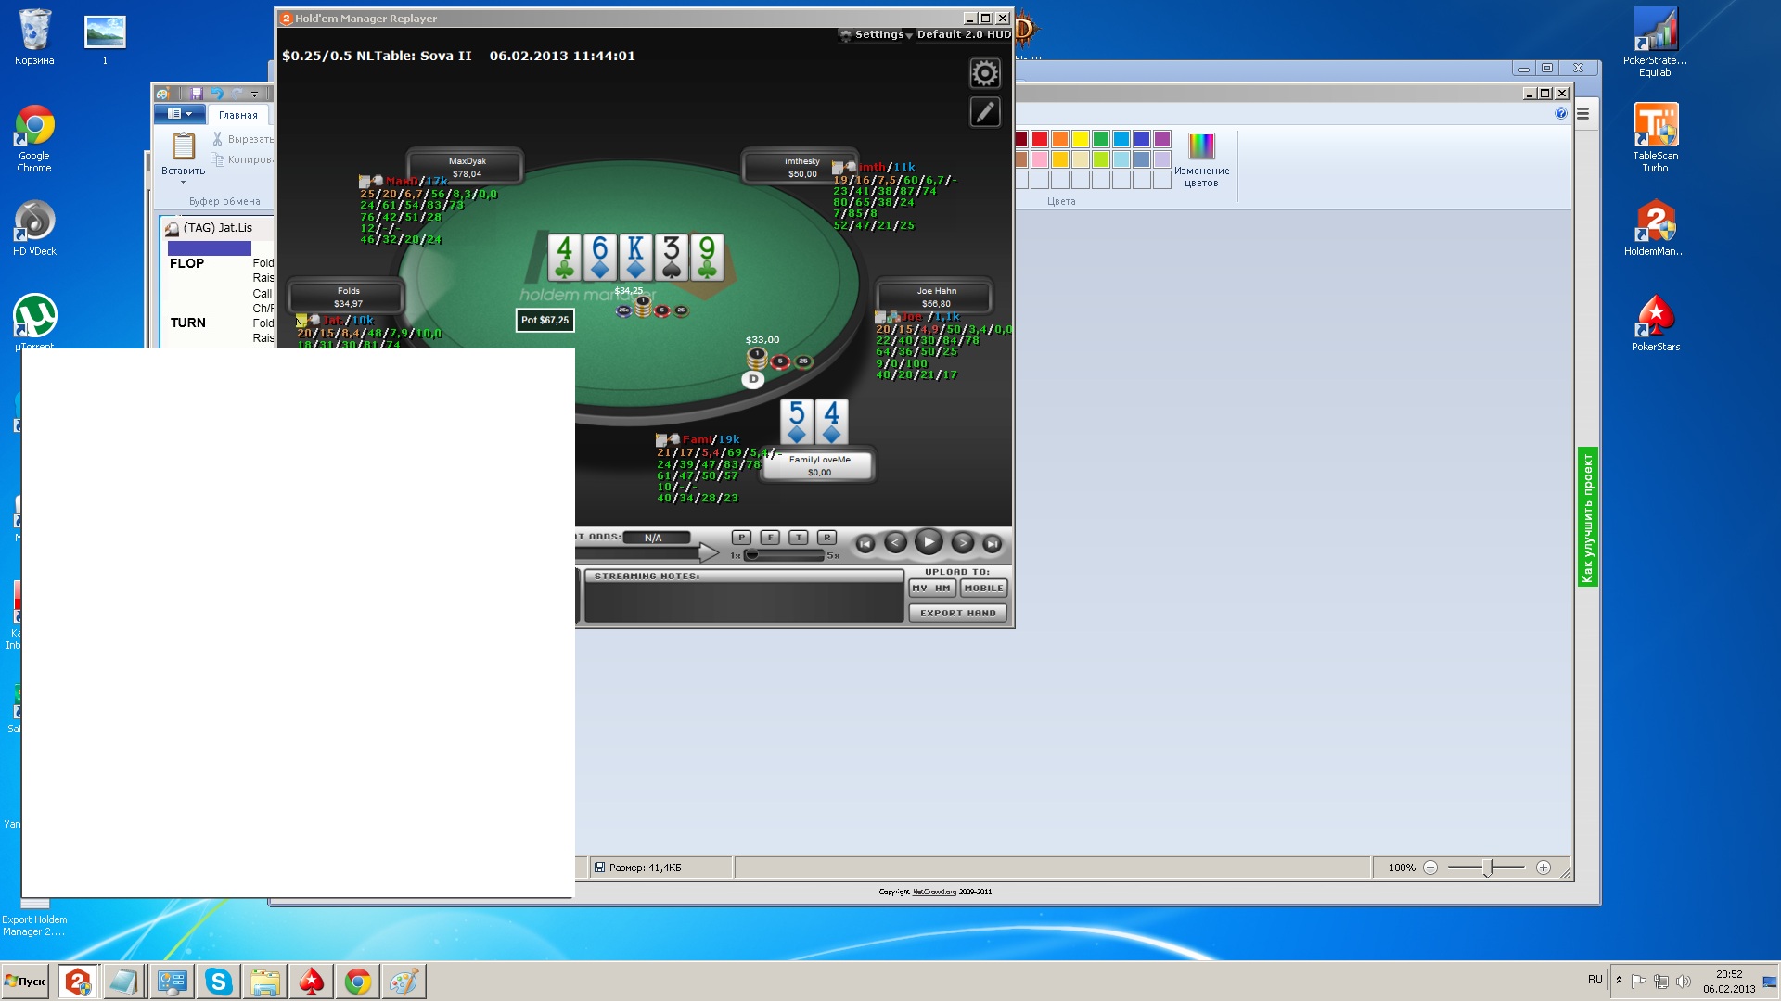Step back one action in replayer
Image resolution: width=1781 pixels, height=1001 pixels.
tap(895, 543)
